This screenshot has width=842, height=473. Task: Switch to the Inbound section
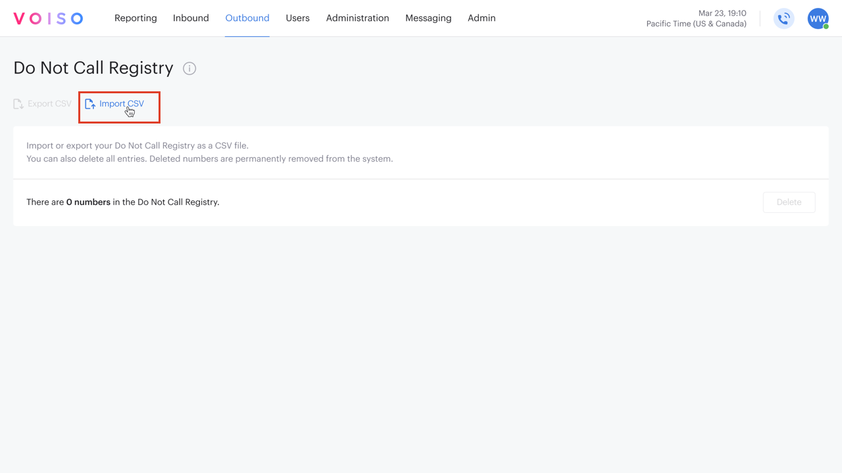191,18
